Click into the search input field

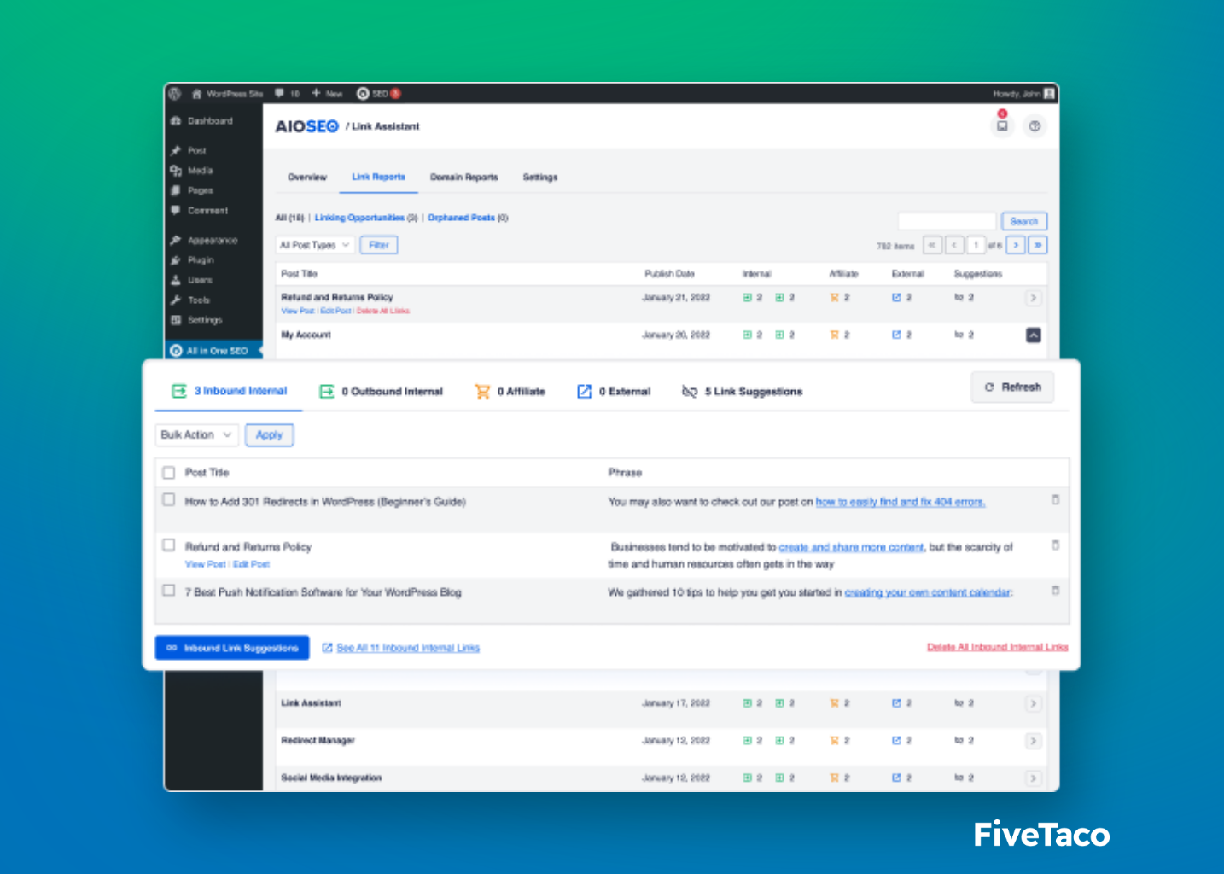947,221
